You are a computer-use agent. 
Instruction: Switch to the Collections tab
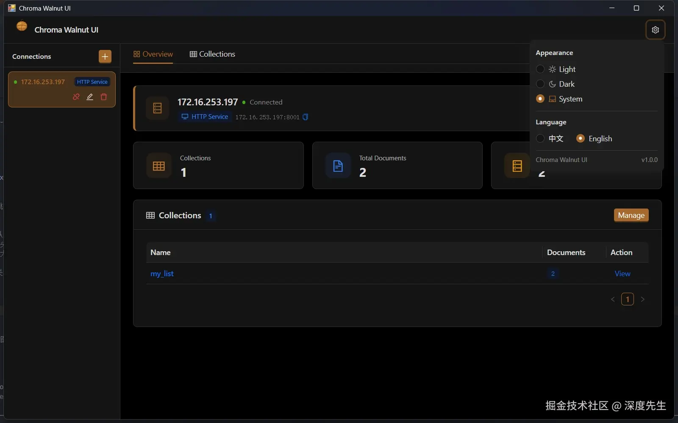(213, 54)
